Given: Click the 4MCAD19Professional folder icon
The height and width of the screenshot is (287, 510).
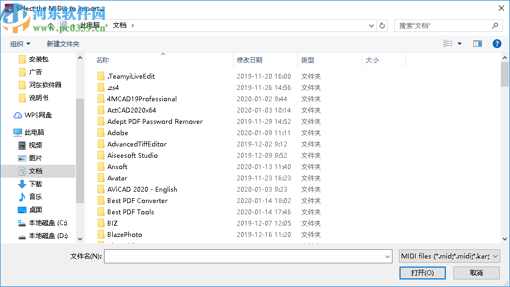Looking at the screenshot, I should (101, 99).
